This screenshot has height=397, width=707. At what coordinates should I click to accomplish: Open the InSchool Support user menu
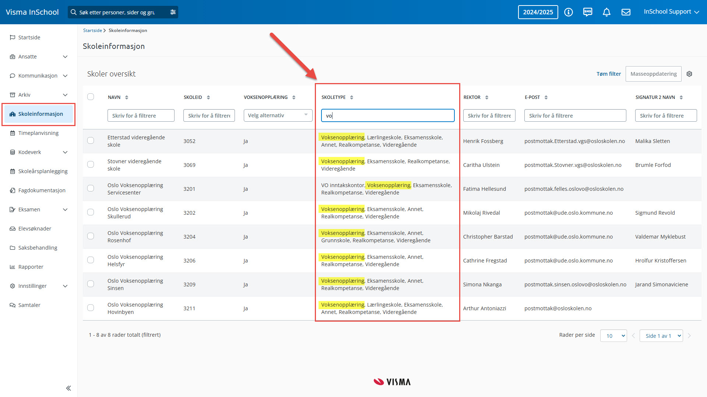tap(671, 12)
